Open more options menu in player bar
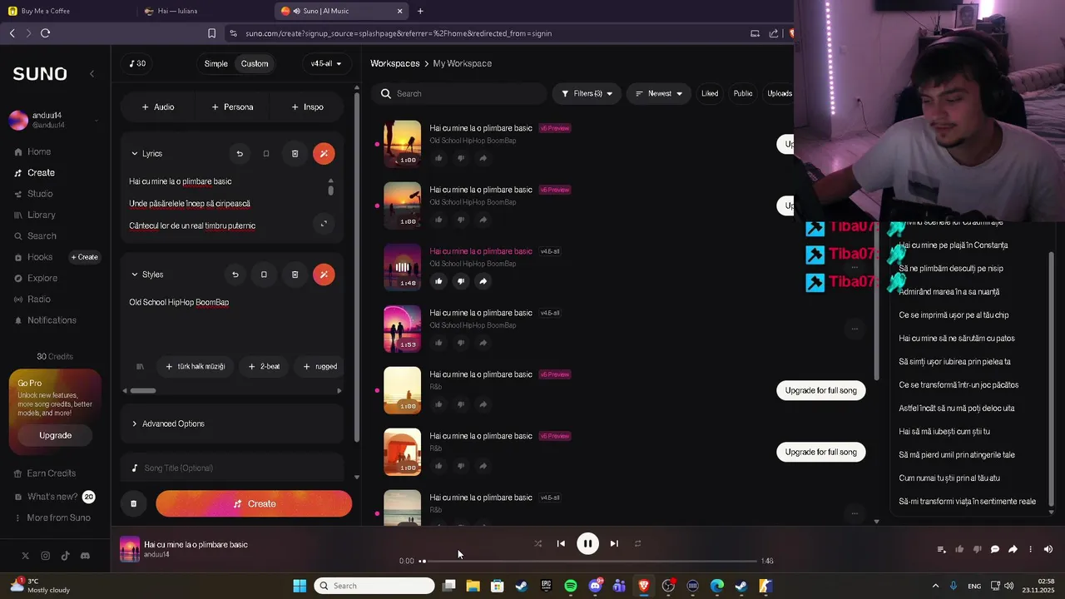Viewport: 1065px width, 599px height. 1030,549
